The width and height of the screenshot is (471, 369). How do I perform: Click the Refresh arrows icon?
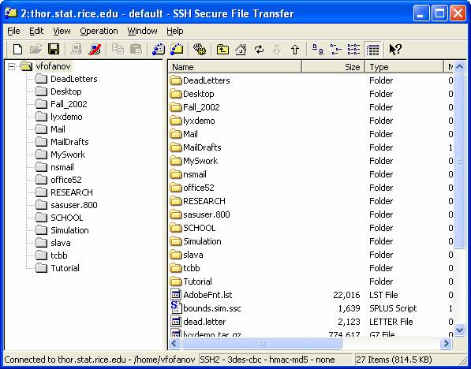259,49
